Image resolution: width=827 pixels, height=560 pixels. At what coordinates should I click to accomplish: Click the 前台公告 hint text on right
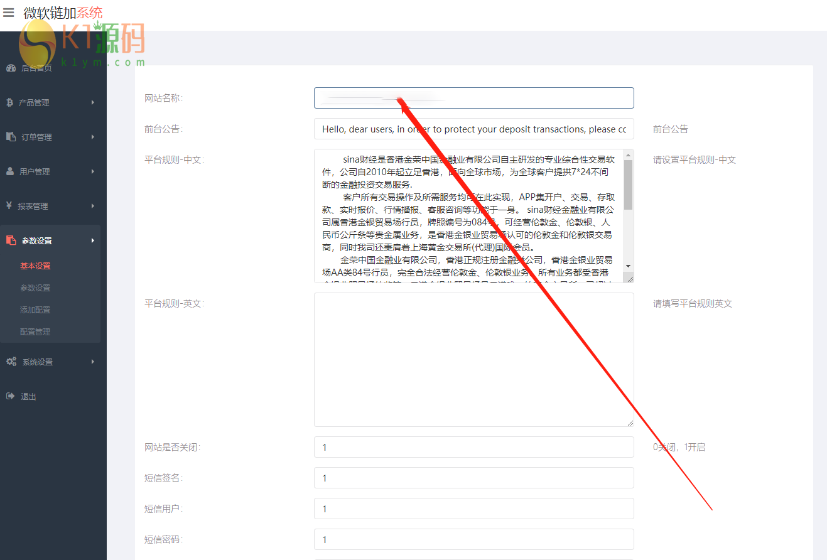671,129
